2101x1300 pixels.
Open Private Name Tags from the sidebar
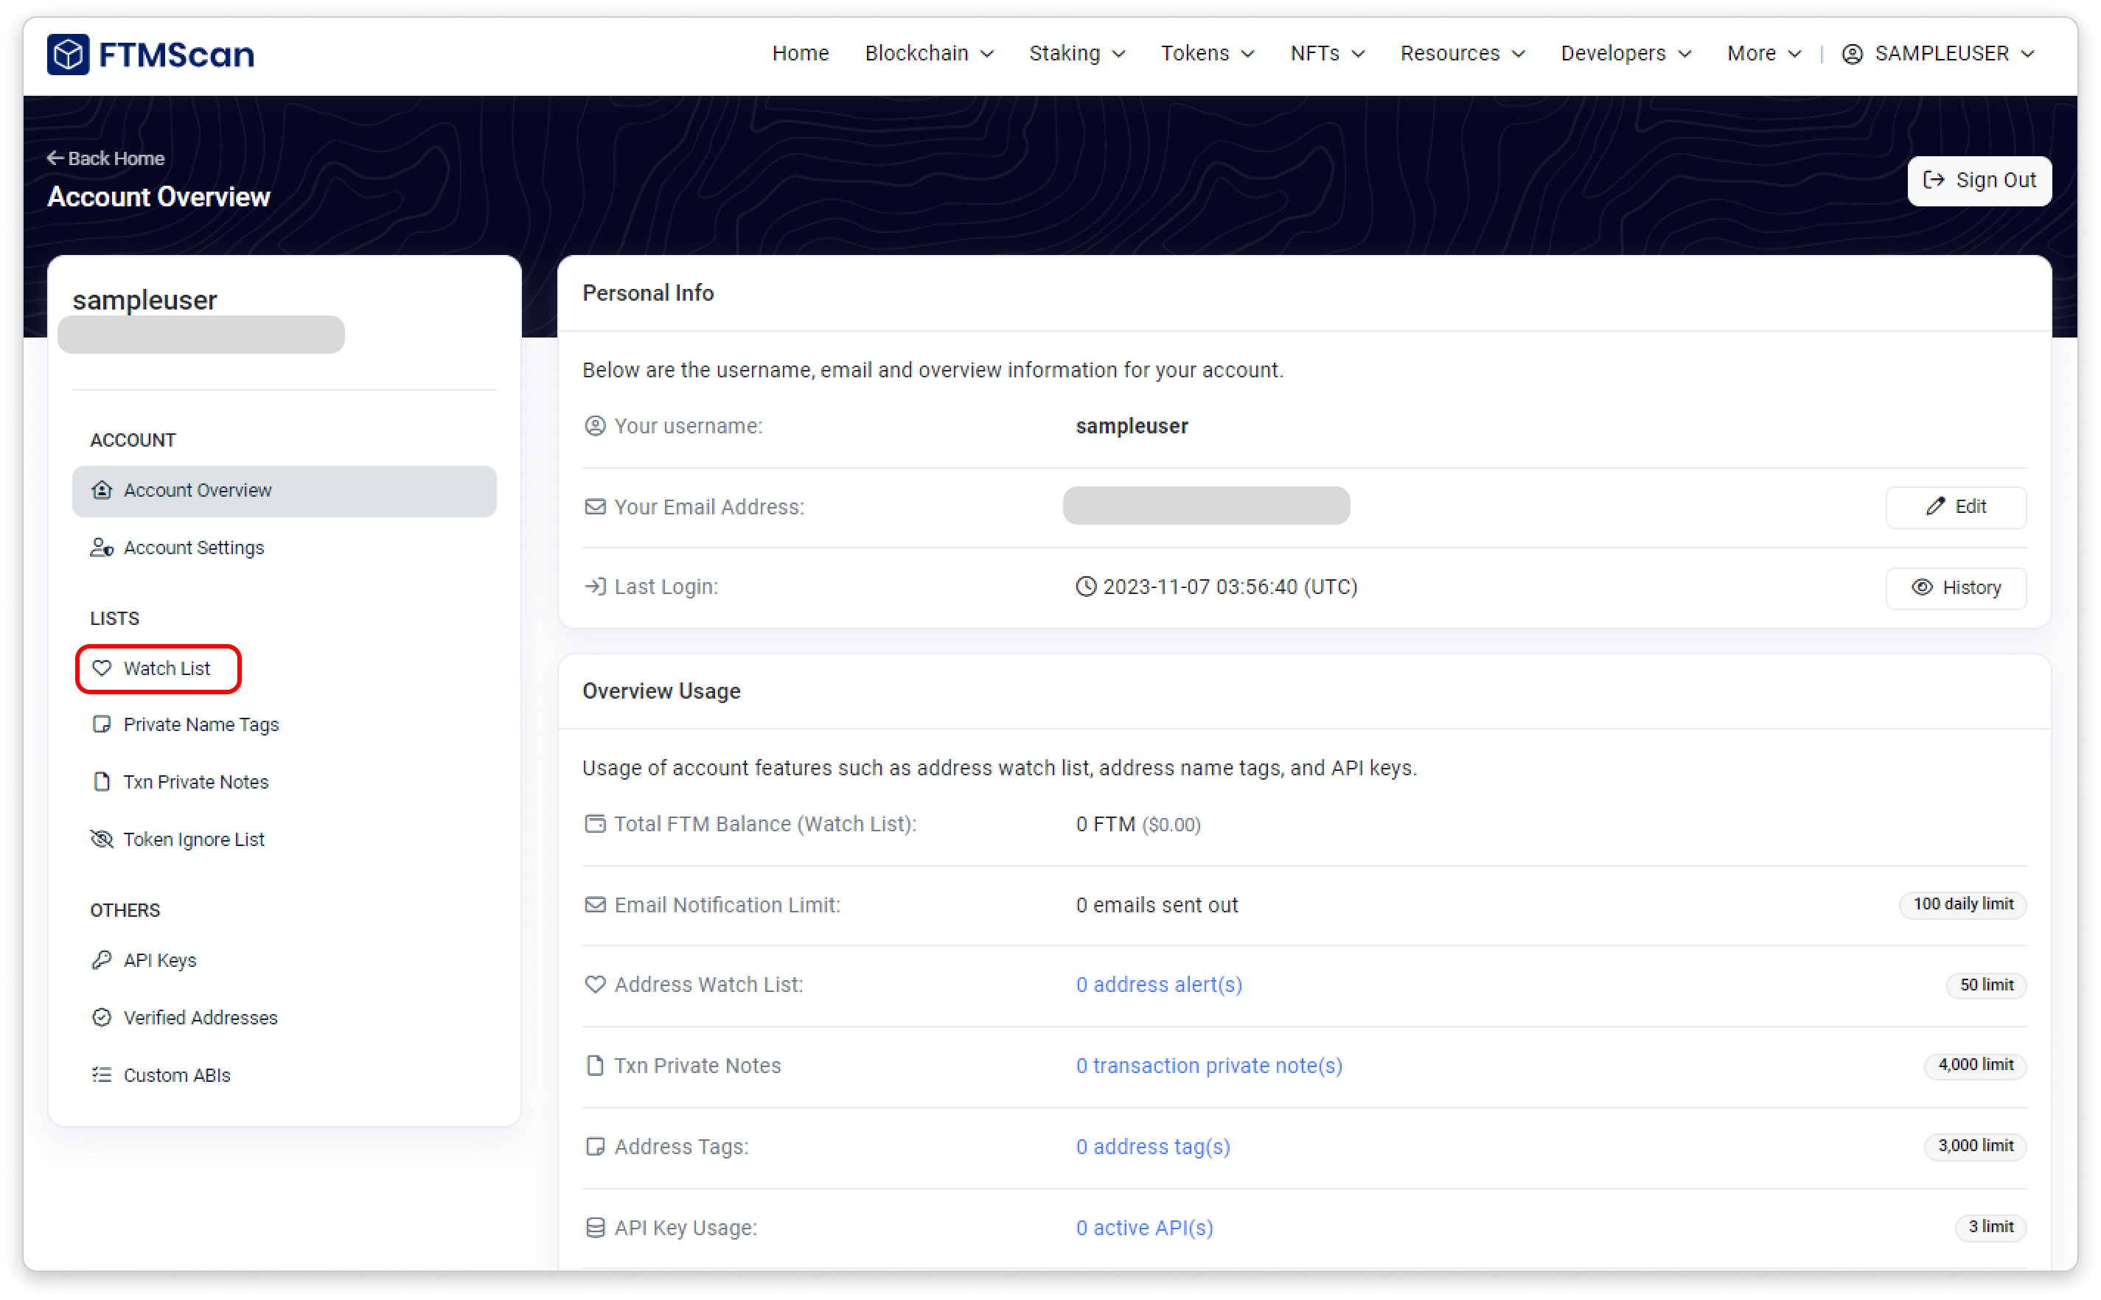284,725
